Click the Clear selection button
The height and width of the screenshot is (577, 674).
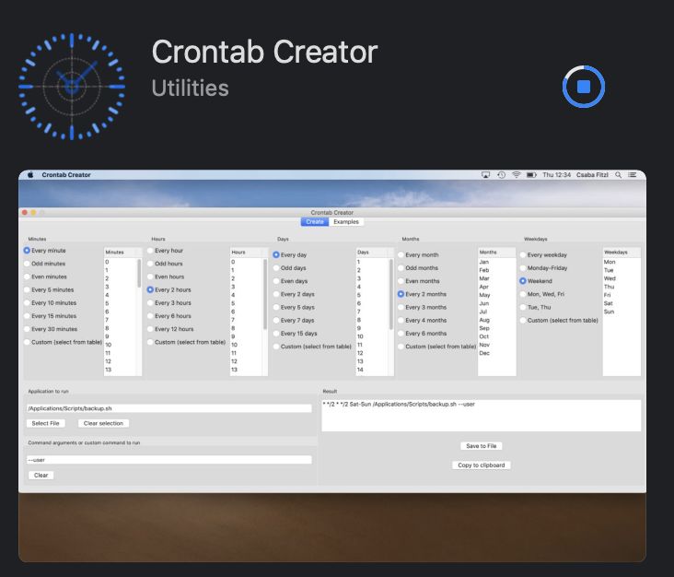(x=103, y=423)
